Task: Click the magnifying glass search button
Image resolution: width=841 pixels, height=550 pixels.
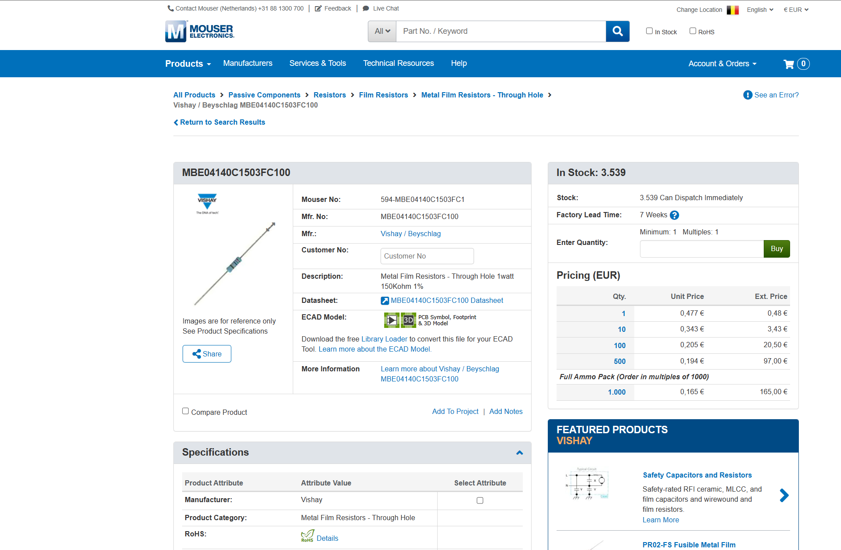Action: tap(618, 31)
